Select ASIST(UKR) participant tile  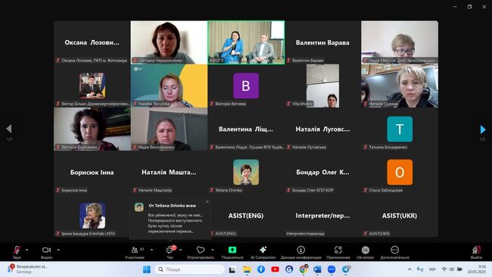(x=400, y=216)
